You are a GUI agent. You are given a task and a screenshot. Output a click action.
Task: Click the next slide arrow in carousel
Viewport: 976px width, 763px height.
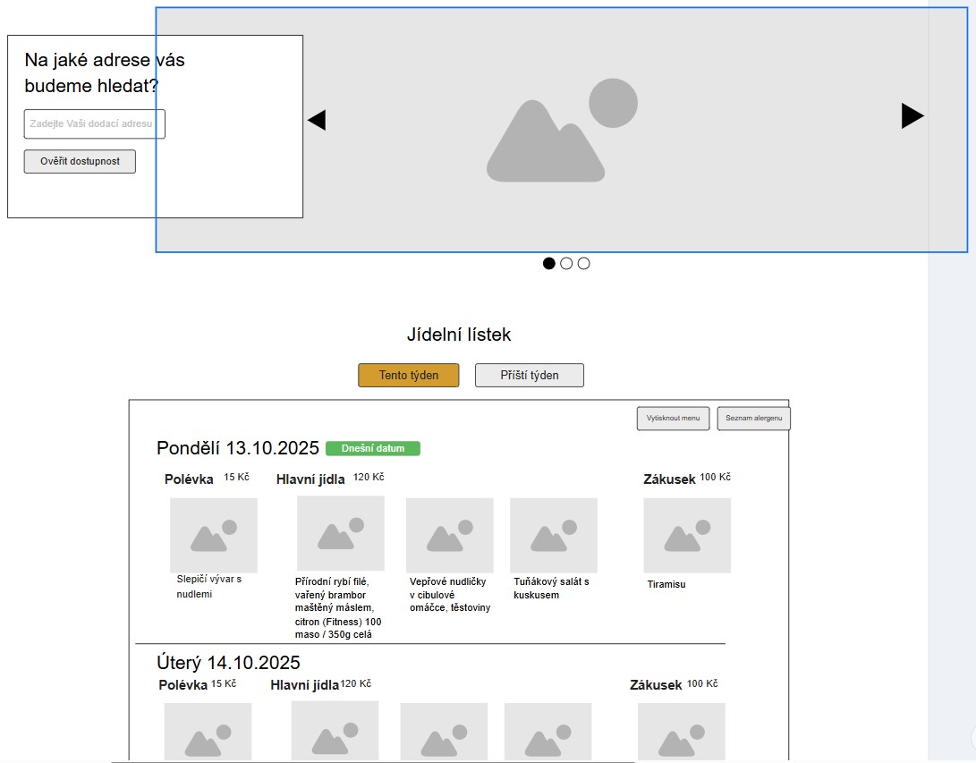pos(912,115)
